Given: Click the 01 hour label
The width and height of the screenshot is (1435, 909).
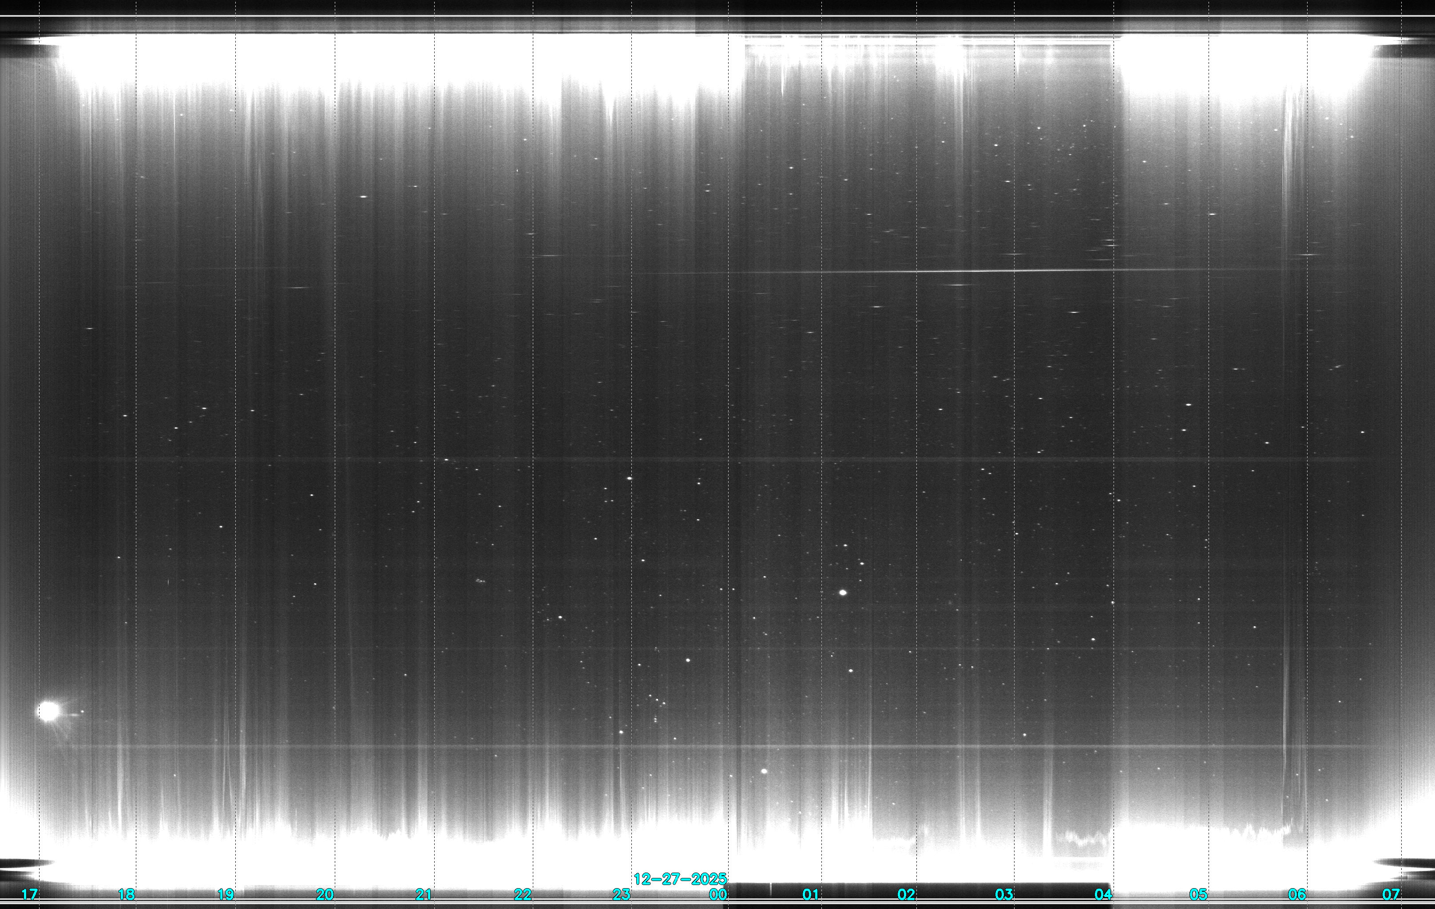Looking at the screenshot, I should 810,894.
